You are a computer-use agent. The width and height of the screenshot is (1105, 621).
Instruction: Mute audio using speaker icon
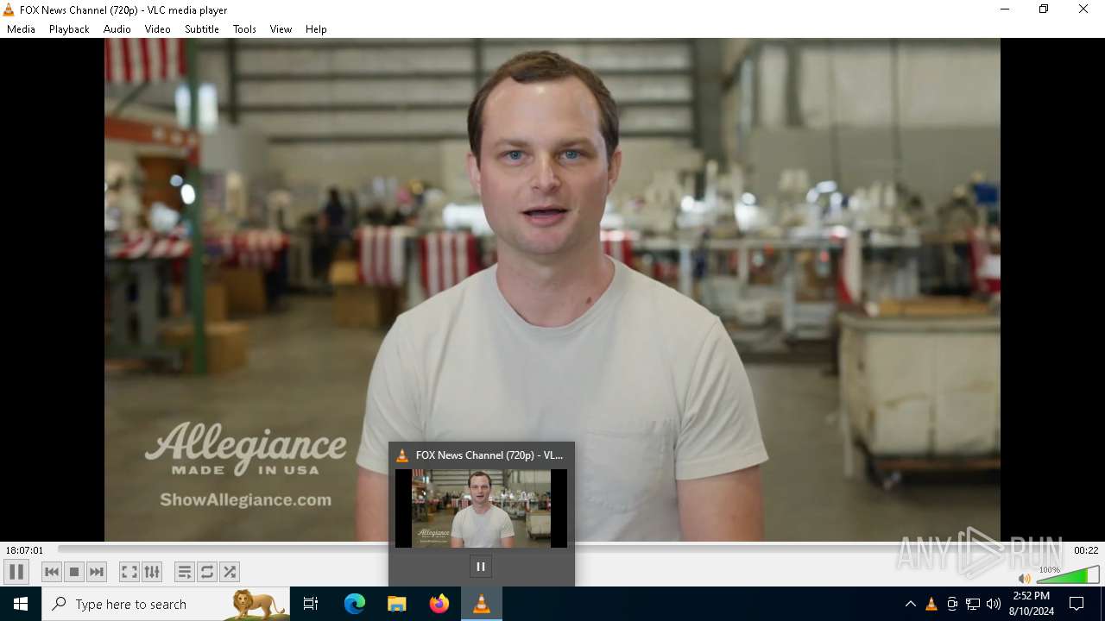1024,578
